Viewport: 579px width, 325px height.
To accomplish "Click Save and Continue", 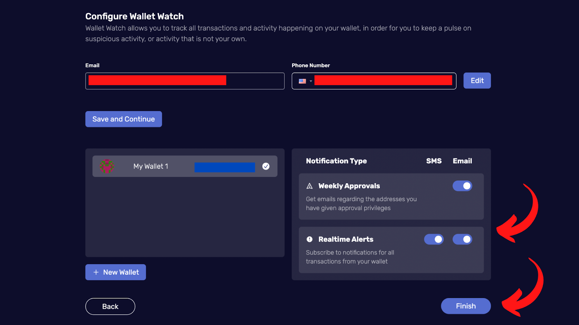I will click(123, 119).
